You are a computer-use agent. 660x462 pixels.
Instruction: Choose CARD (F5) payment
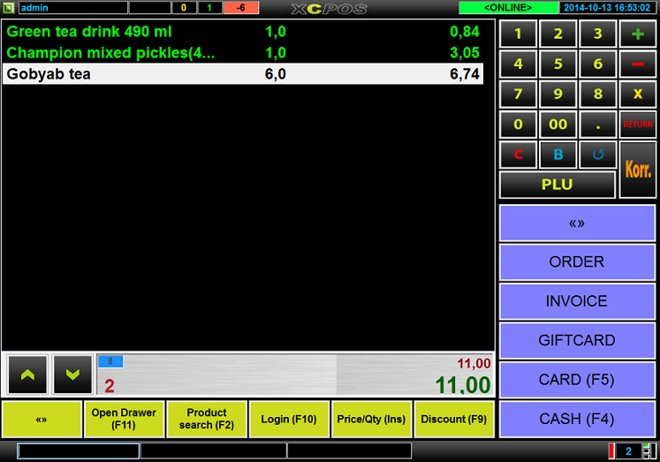[x=576, y=380]
